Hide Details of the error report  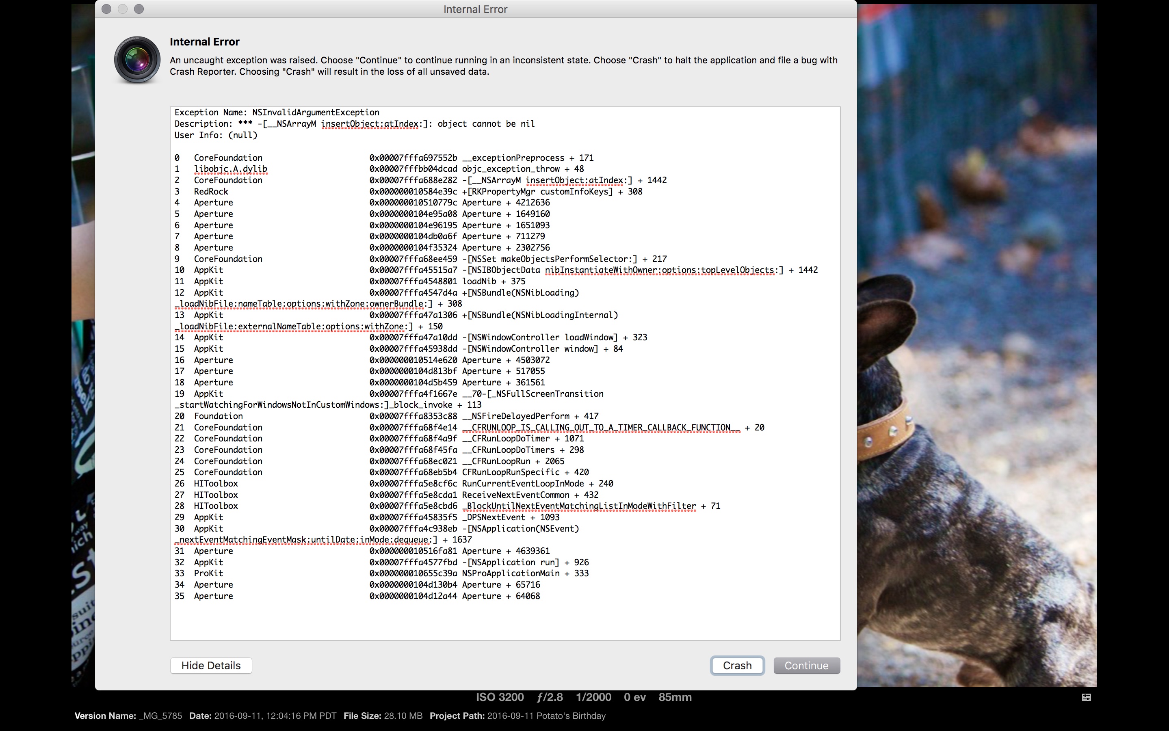211,665
